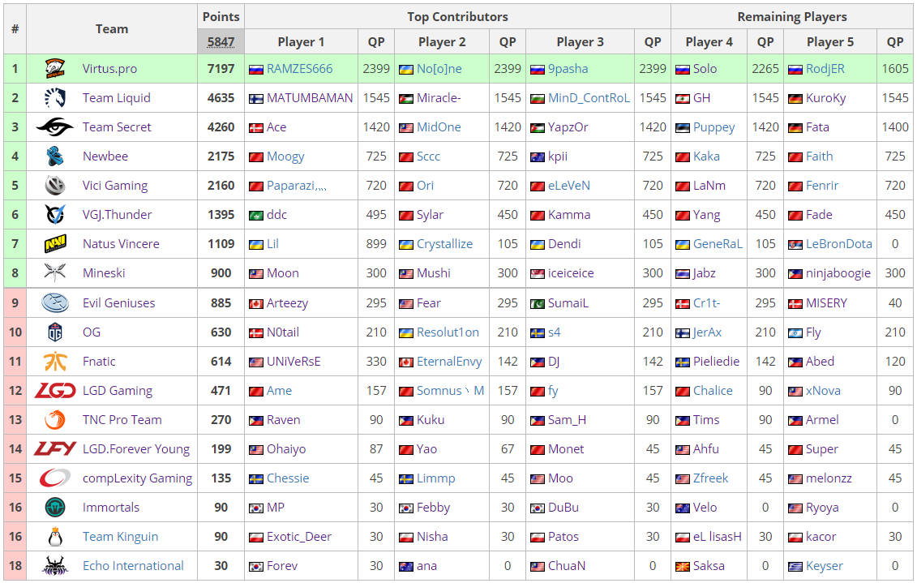Click the flag beside RAMZES666
The width and height of the screenshot is (917, 583).
click(x=256, y=70)
